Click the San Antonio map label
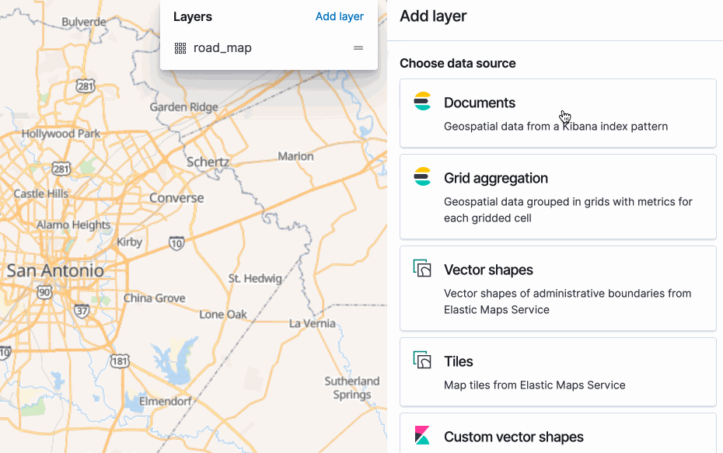 pyautogui.click(x=55, y=270)
